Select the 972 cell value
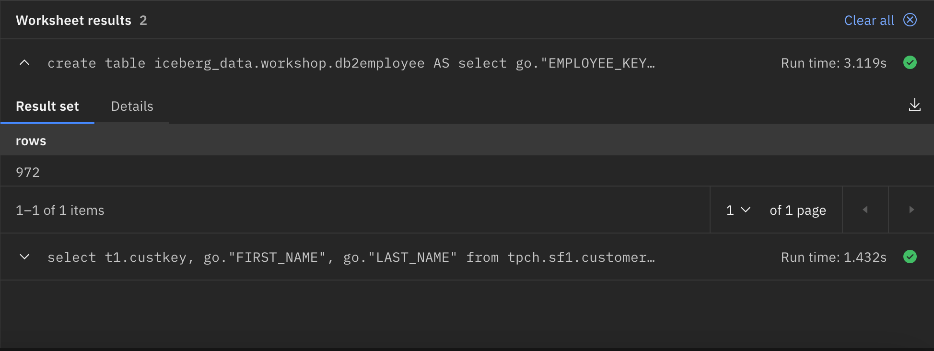934x351 pixels. 28,172
